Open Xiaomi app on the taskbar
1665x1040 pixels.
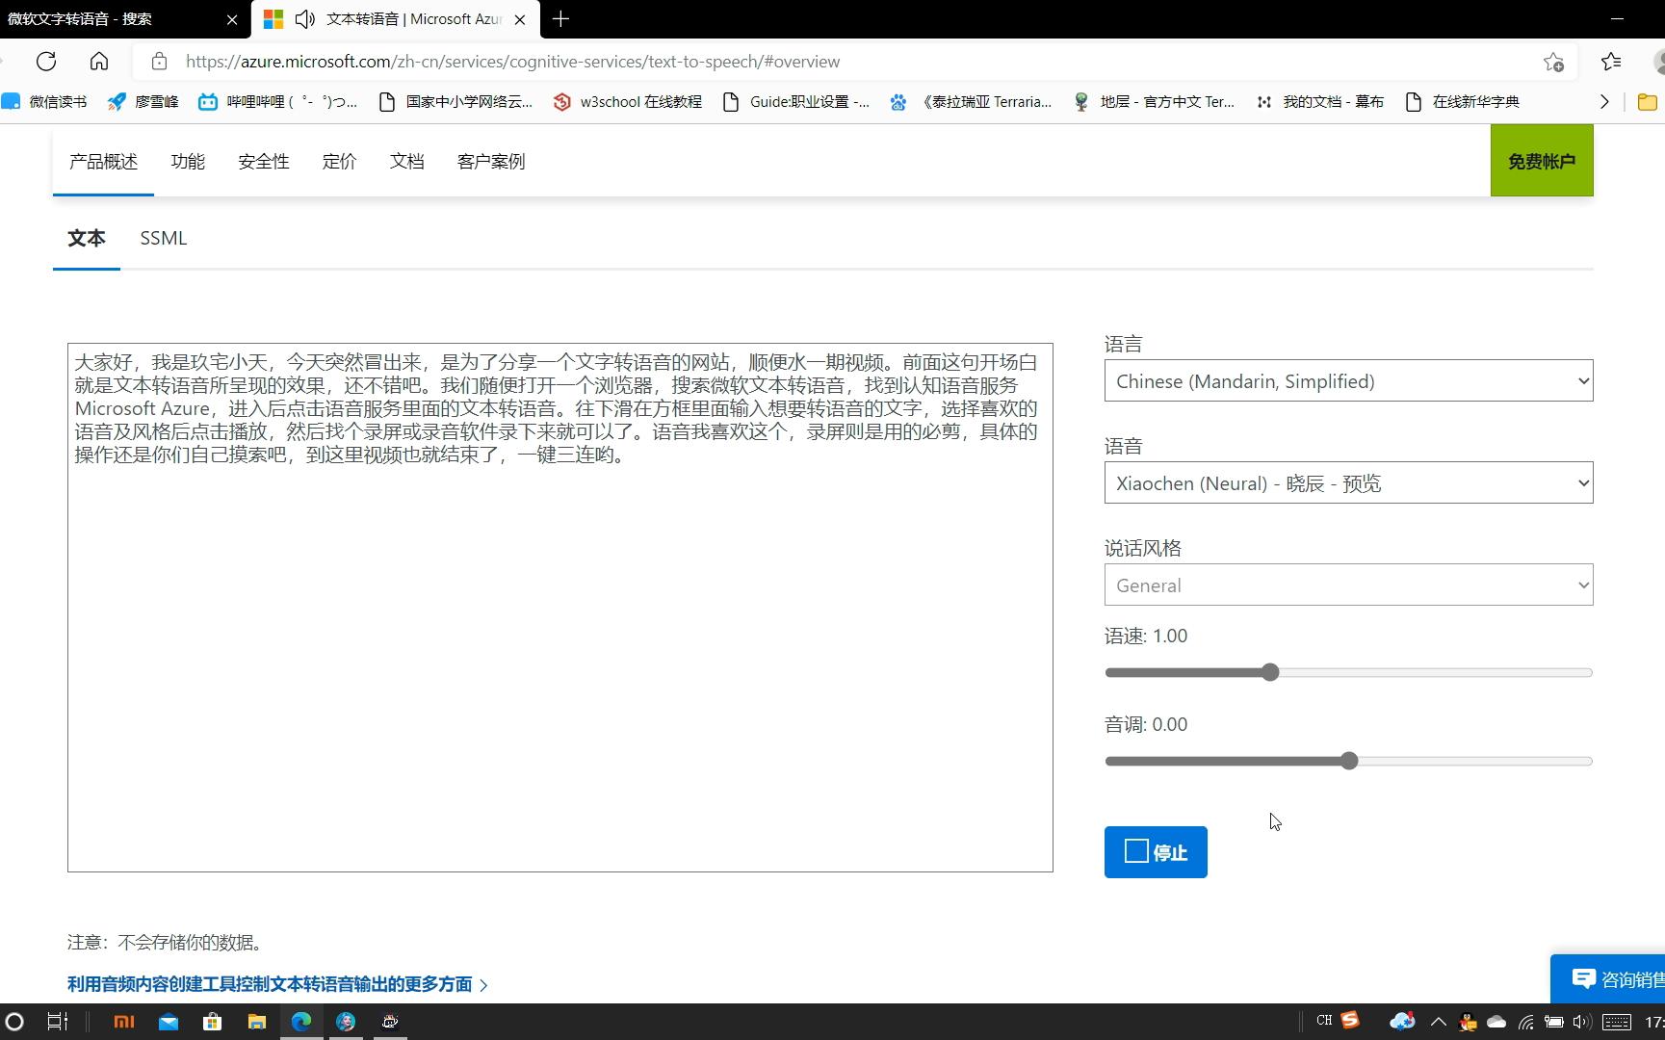124,1022
